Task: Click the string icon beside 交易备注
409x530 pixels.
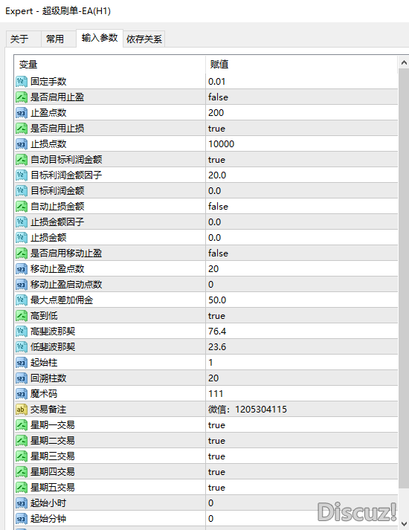Action: click(x=22, y=410)
